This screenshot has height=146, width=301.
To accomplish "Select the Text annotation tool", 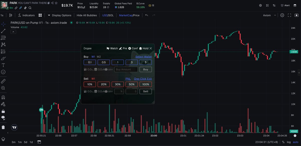I will click(3, 65).
